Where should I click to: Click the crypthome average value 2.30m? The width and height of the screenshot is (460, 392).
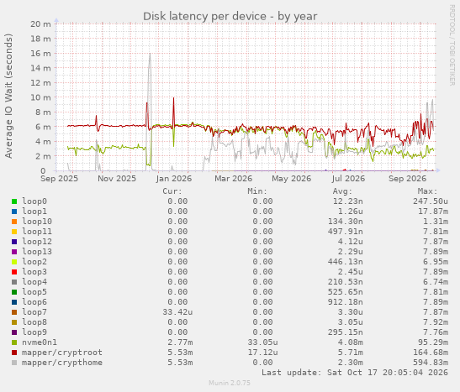[x=351, y=363]
